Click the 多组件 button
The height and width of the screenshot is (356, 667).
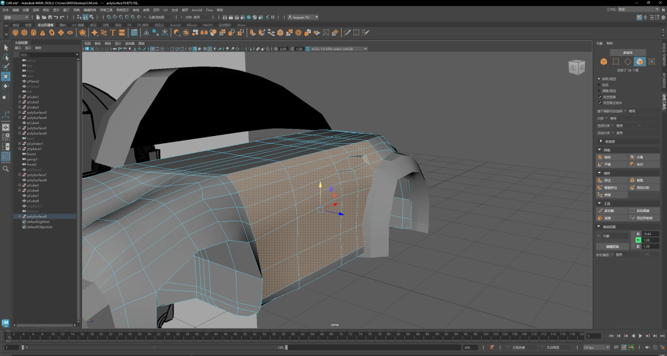pos(628,52)
